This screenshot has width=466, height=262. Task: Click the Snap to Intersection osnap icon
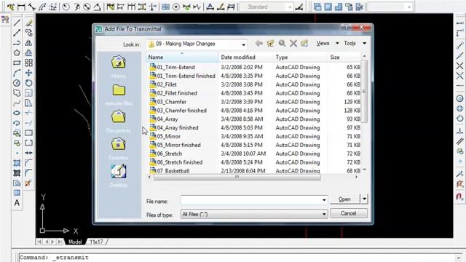459,65
